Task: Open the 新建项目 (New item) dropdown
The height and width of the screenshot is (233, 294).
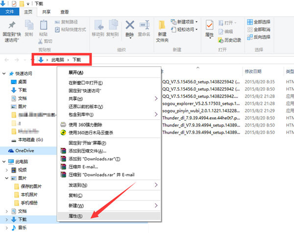Action: pyautogui.click(x=184, y=22)
